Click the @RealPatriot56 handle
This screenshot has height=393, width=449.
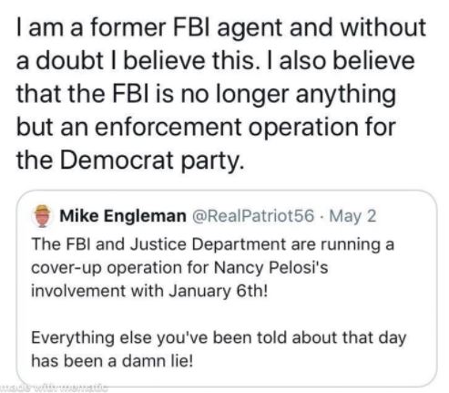pyautogui.click(x=252, y=216)
